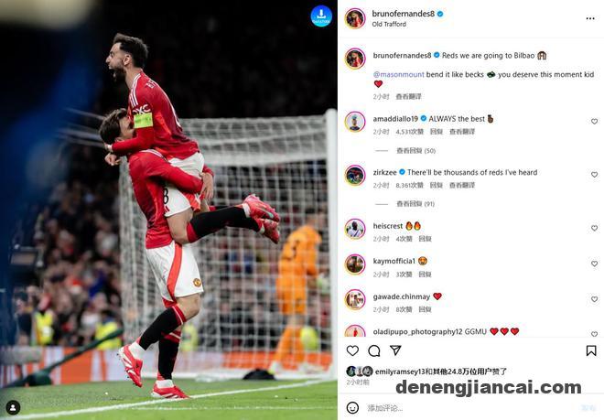Expand the 91 replies under zirkzee's comment
604x420 pixels.
(415, 204)
